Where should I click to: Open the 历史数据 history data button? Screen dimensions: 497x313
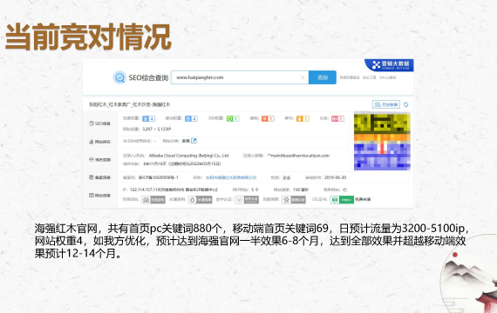(386, 104)
